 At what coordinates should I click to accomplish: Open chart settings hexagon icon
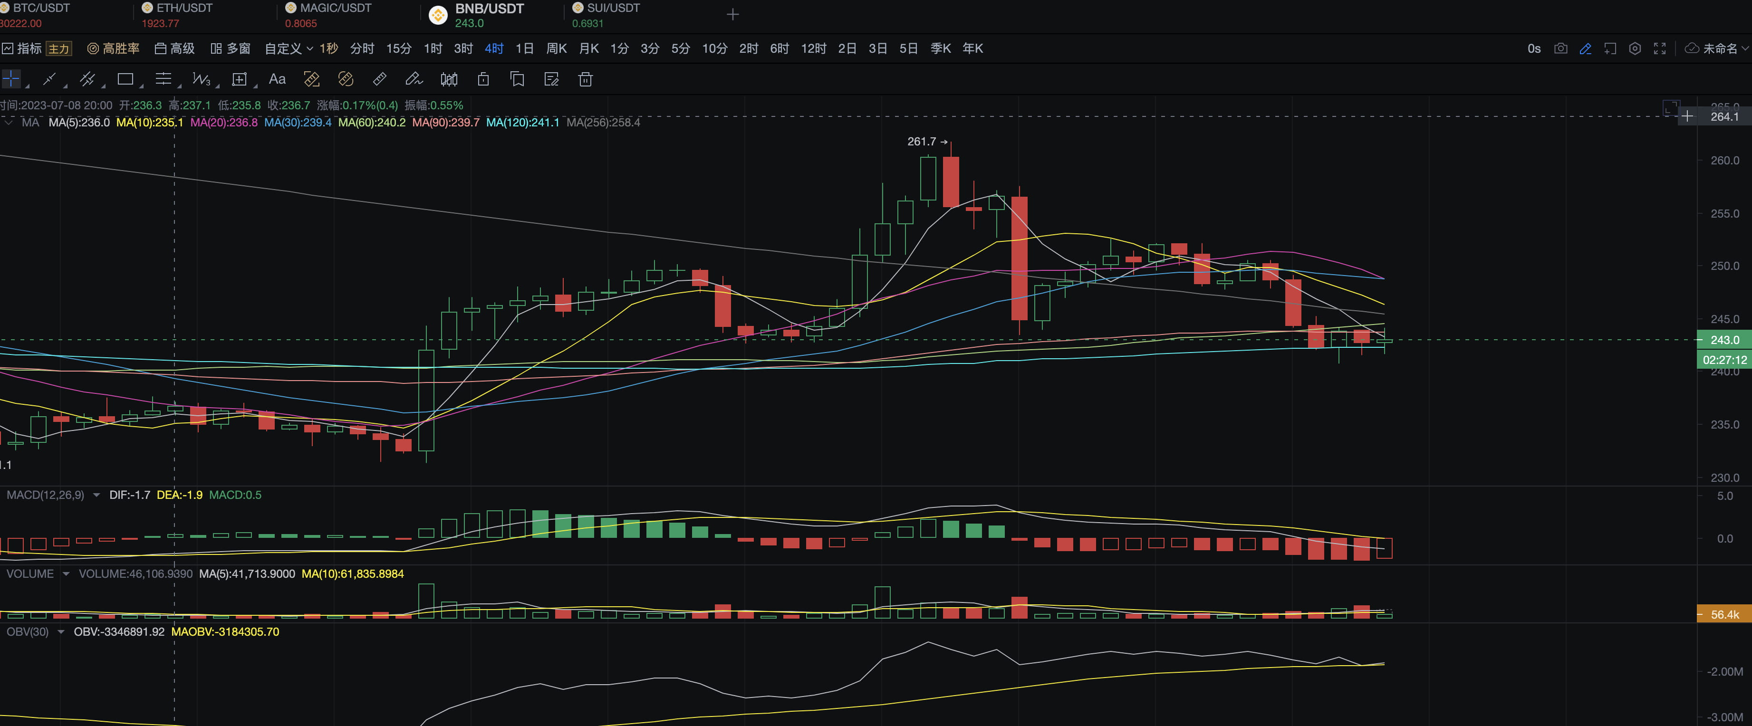click(x=1635, y=48)
